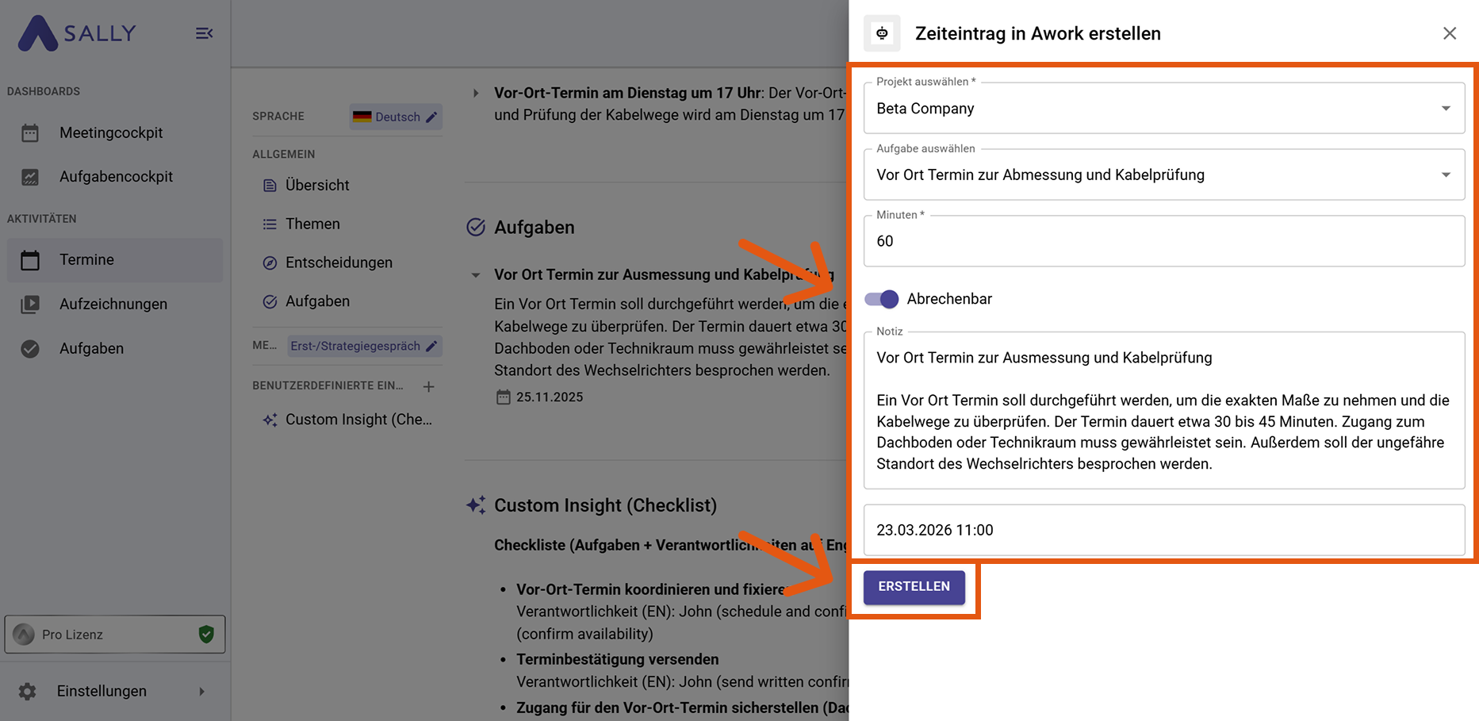
Task: Close the Zeiteintrag in Awork panel
Action: pos(1449,33)
